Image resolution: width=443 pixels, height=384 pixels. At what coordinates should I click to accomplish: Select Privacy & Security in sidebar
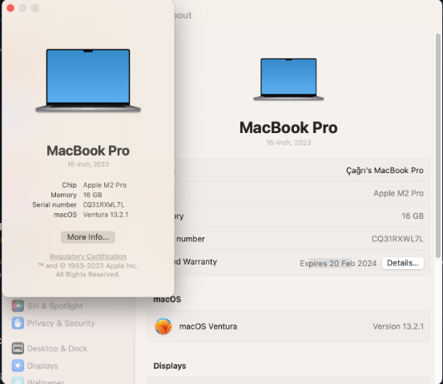pos(61,323)
